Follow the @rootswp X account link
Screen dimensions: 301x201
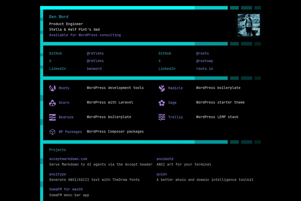coord(205,61)
